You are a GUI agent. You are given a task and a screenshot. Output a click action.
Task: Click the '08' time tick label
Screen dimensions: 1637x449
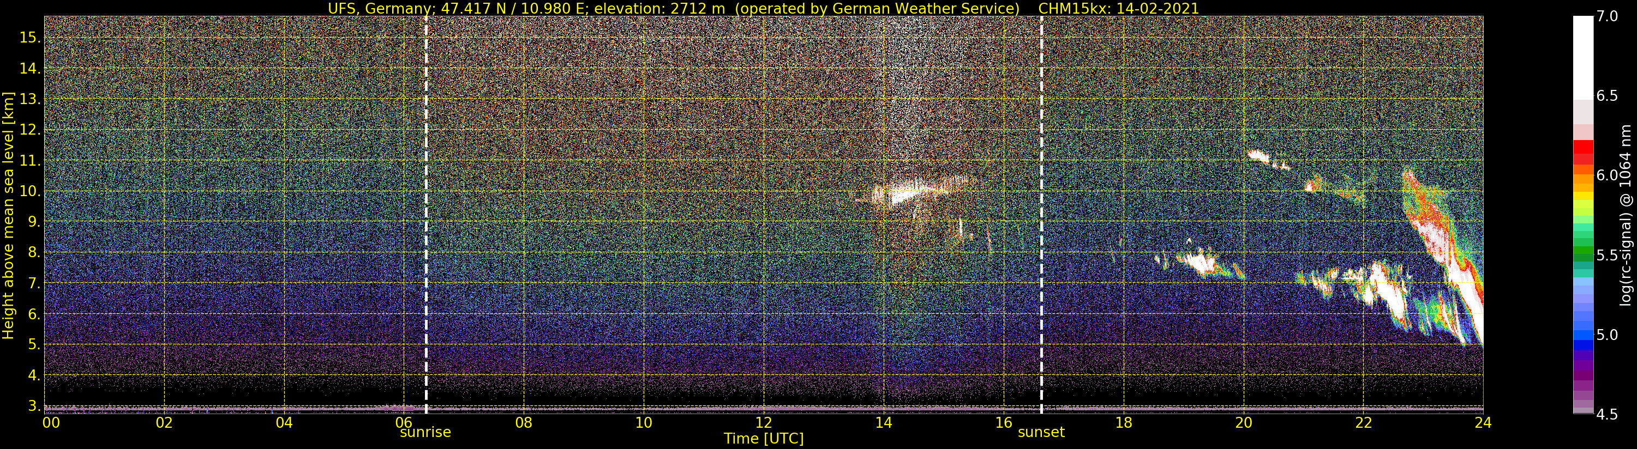[x=524, y=422]
